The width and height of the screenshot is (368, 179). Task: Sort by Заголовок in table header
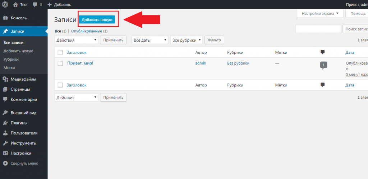(77, 52)
